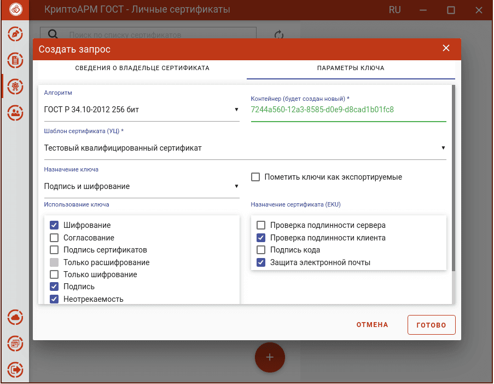Select the Параметры ключа tab
494x384 pixels.
click(351, 68)
